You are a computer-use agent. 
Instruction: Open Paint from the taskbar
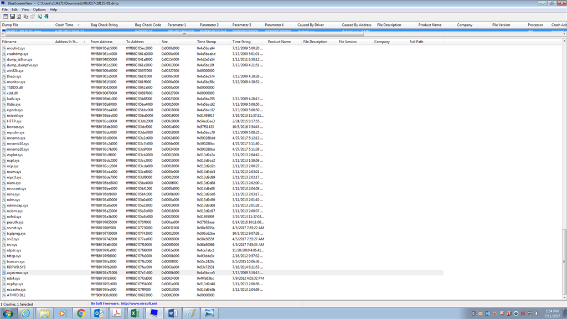tap(191, 313)
